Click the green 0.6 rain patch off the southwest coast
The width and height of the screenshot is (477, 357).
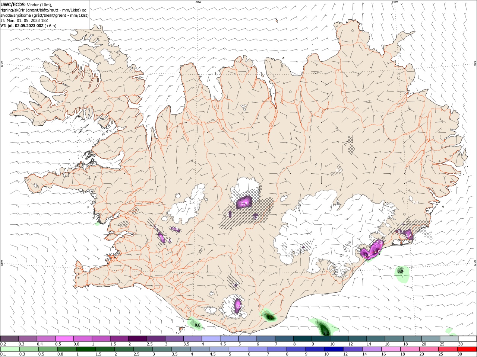tap(195, 324)
